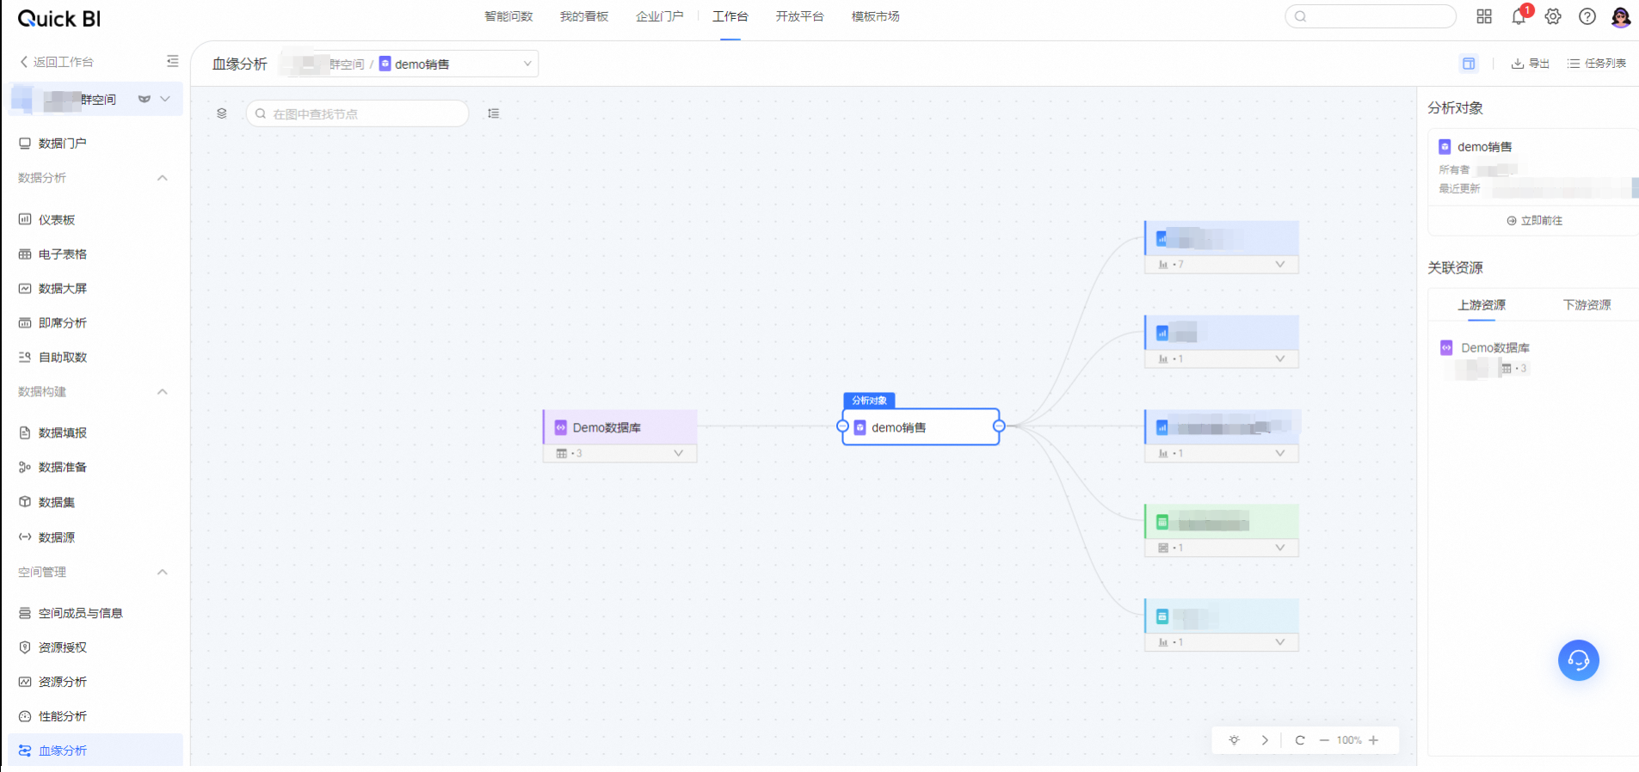Zoom in with the plus button
Viewport: 1639px width, 772px height.
click(x=1373, y=740)
